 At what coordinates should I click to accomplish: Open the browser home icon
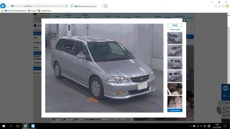[215, 6]
